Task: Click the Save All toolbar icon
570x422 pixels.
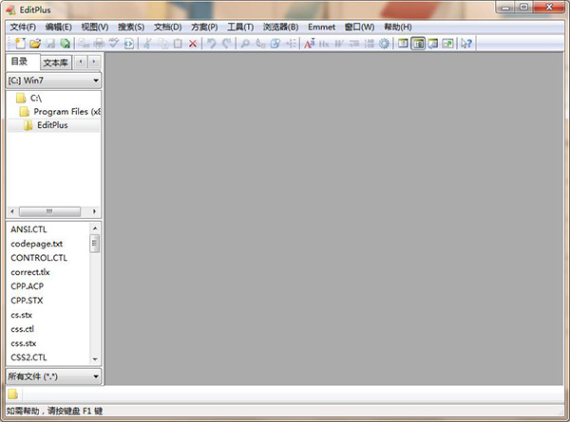Action: [65, 44]
